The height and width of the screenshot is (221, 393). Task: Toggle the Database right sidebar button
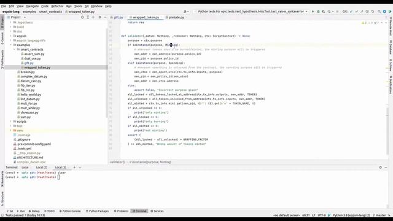[391, 47]
